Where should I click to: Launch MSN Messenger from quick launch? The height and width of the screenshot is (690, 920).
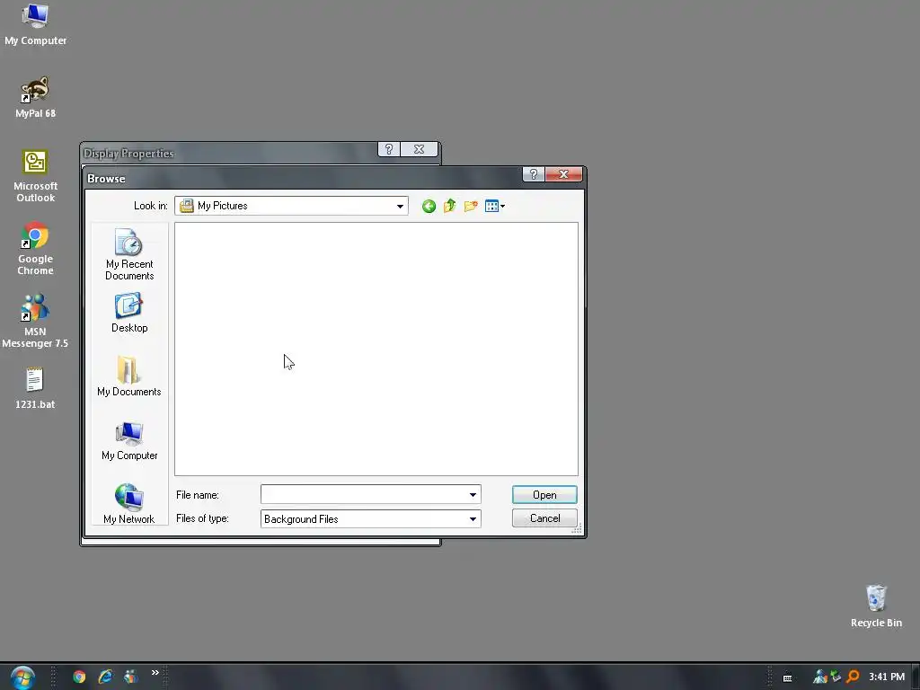(x=131, y=677)
